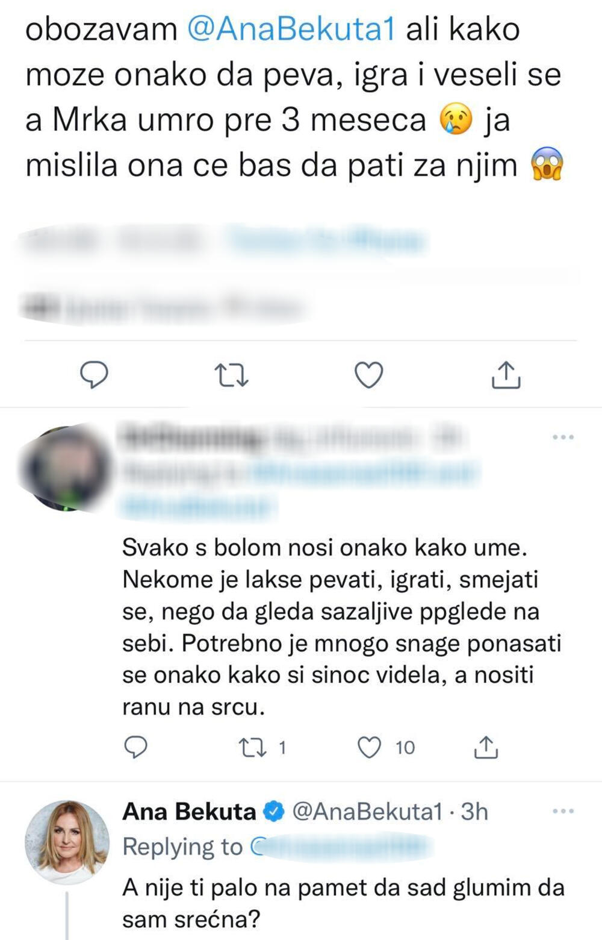Viewport: 602px width, 940px height.
Task: Click Ana Bekuta's verified badge
Action: coord(275,812)
